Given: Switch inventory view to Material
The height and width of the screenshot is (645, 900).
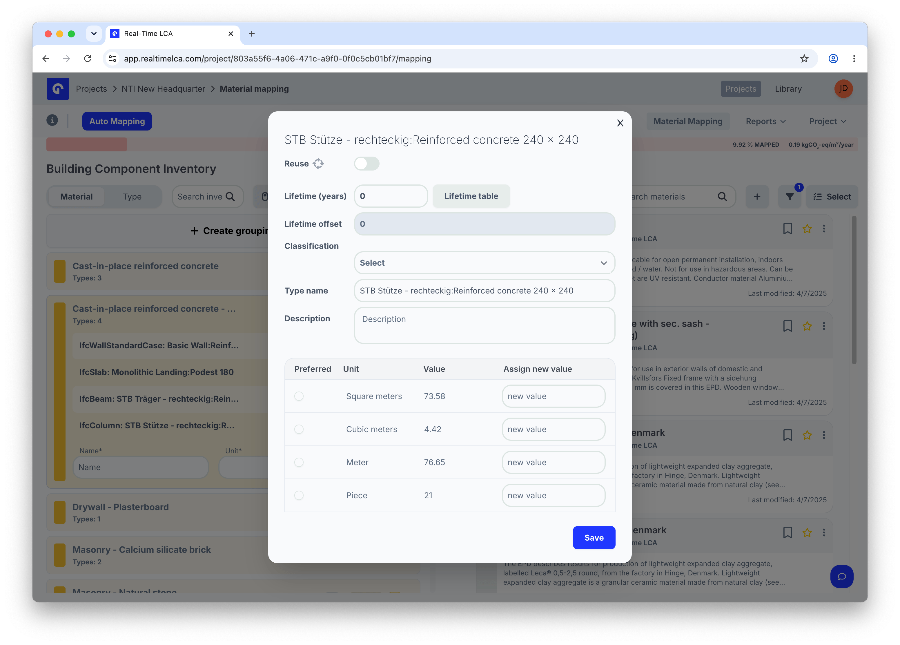Looking at the screenshot, I should point(76,197).
